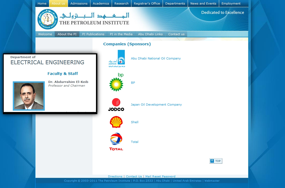Open the Contact Us footer link
The height and width of the screenshot is (188, 285).
tap(134, 176)
